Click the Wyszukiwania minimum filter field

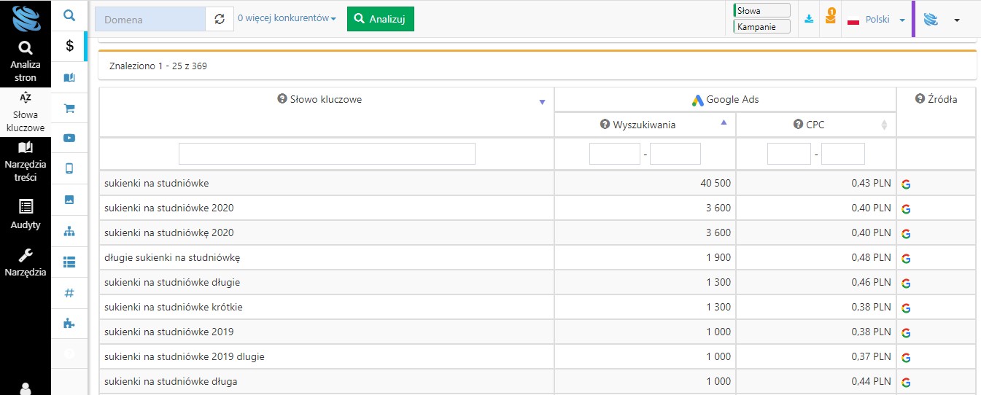coord(615,154)
